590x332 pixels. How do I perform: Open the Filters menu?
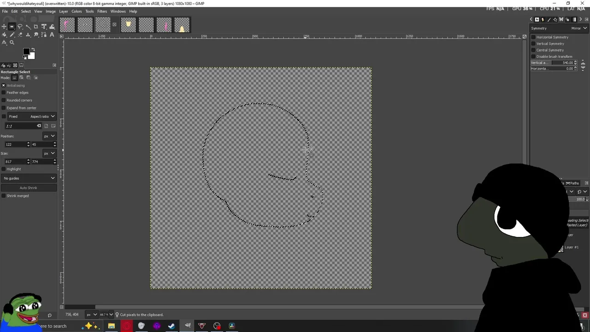pyautogui.click(x=102, y=11)
